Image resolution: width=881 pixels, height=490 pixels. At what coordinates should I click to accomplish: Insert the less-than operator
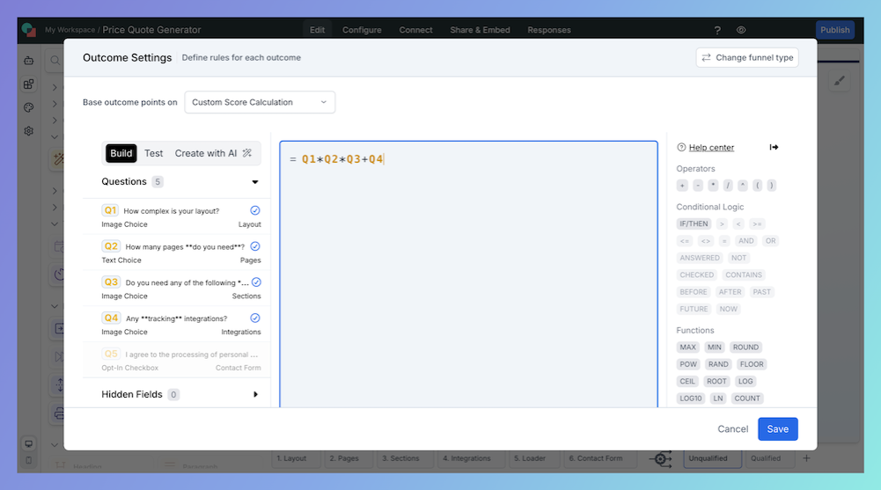click(x=738, y=224)
